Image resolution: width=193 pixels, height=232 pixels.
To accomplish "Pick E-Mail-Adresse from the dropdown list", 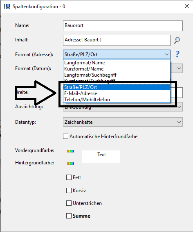I will (117, 93).
